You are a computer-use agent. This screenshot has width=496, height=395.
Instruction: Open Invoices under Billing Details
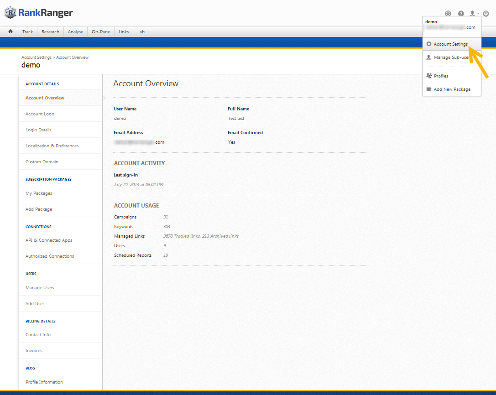click(34, 351)
